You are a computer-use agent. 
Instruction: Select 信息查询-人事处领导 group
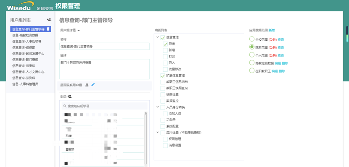pos(27,41)
